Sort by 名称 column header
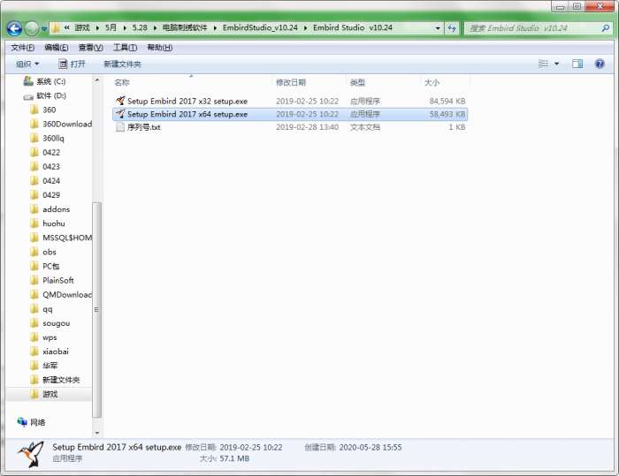Image resolution: width=619 pixels, height=476 pixels. (122, 82)
